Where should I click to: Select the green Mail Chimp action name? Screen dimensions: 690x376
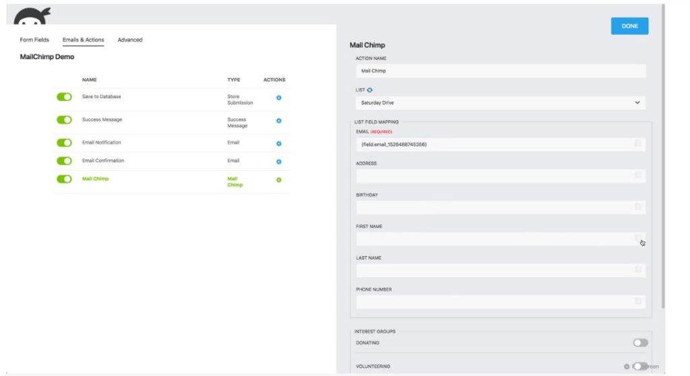click(x=95, y=179)
